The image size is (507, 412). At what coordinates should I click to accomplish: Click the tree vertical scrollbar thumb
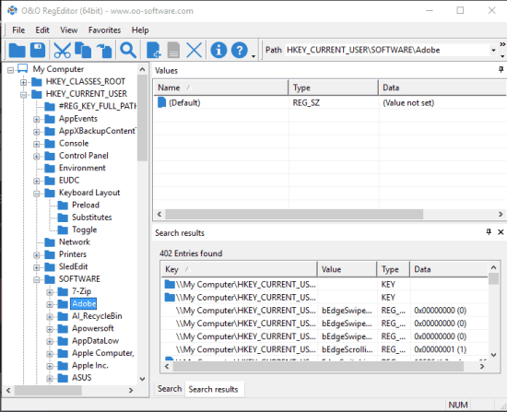[142, 118]
